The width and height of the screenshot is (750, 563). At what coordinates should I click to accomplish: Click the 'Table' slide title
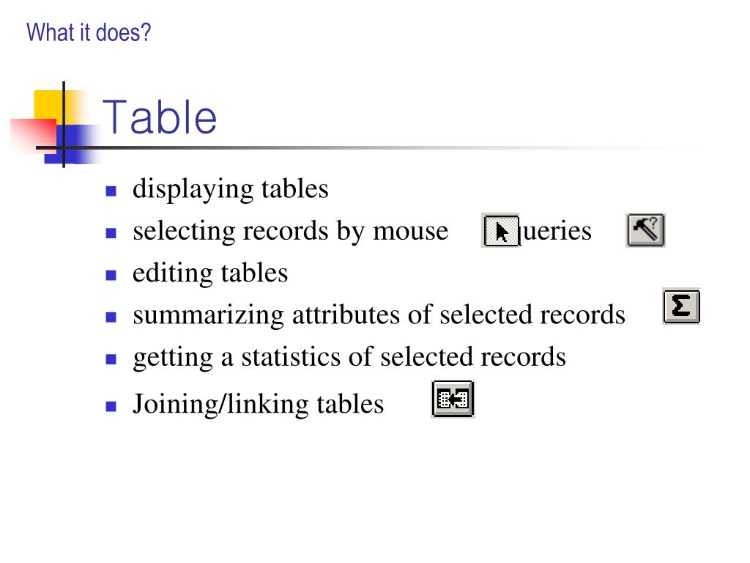[x=160, y=117]
